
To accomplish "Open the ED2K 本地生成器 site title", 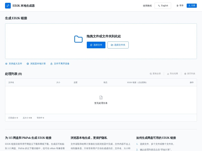I will click(23, 6).
